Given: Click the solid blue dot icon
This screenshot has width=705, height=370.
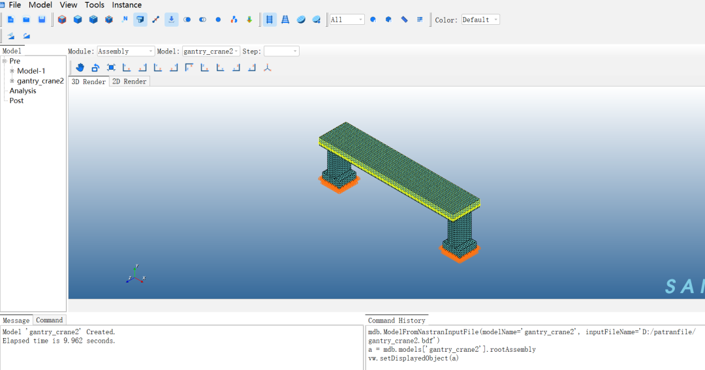Looking at the screenshot, I should point(218,20).
